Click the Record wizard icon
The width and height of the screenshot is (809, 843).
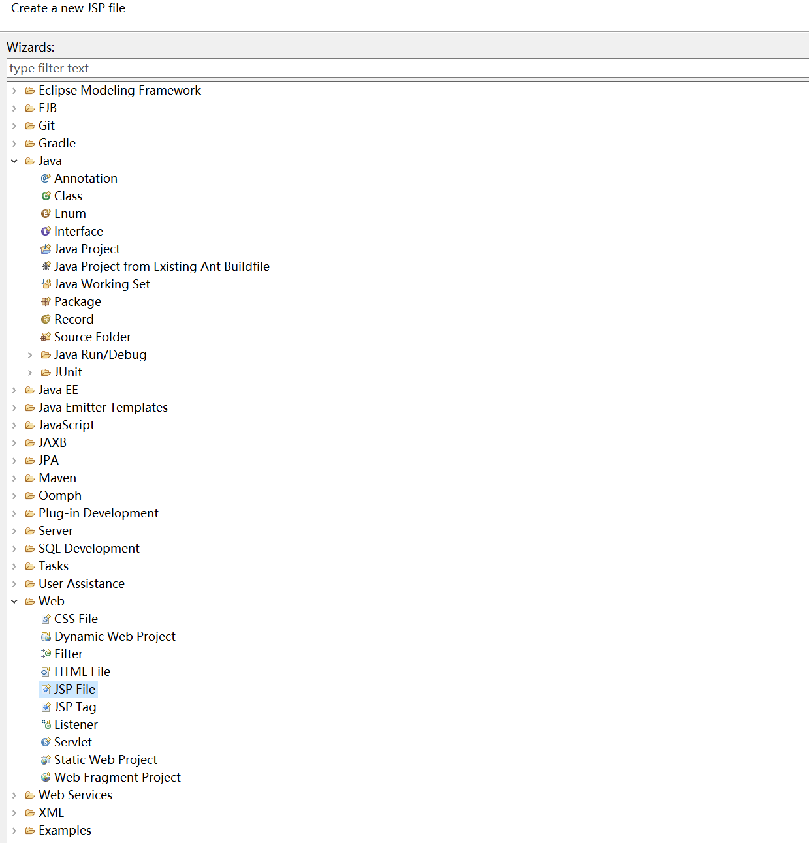(46, 319)
